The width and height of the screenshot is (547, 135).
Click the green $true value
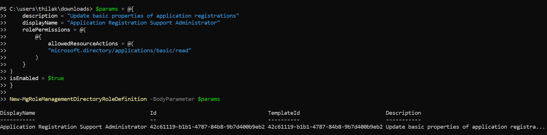click(x=56, y=78)
